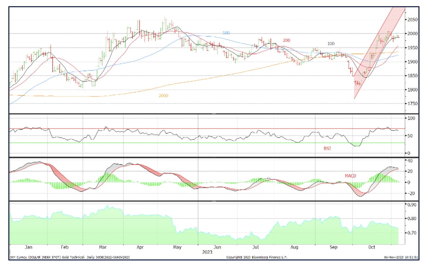This screenshot has width=426, height=267.
Task: Select the Feb month label
Action: tap(65, 247)
